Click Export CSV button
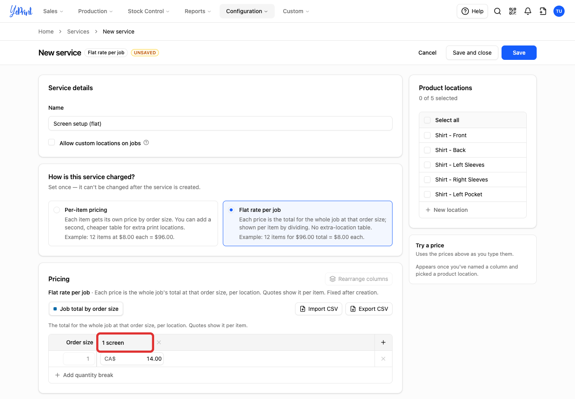 coord(369,309)
